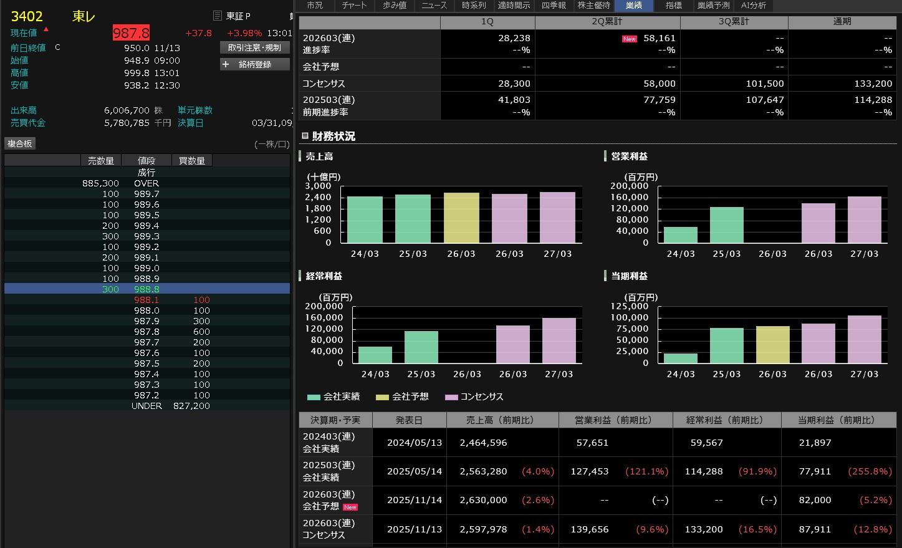Open the 四季報 tab
902x548 pixels.
point(554,6)
